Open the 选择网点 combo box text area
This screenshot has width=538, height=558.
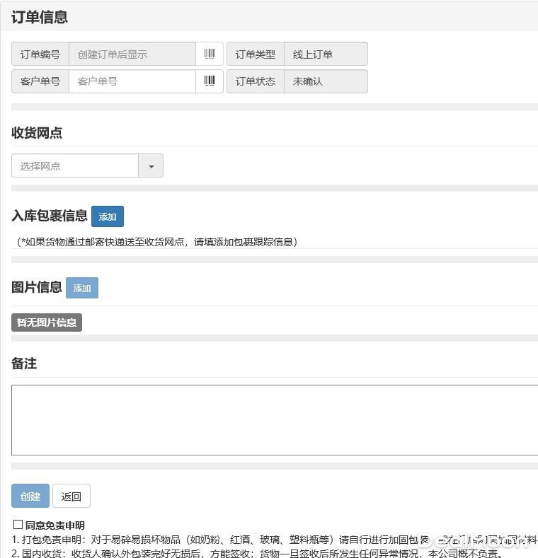pos(75,166)
